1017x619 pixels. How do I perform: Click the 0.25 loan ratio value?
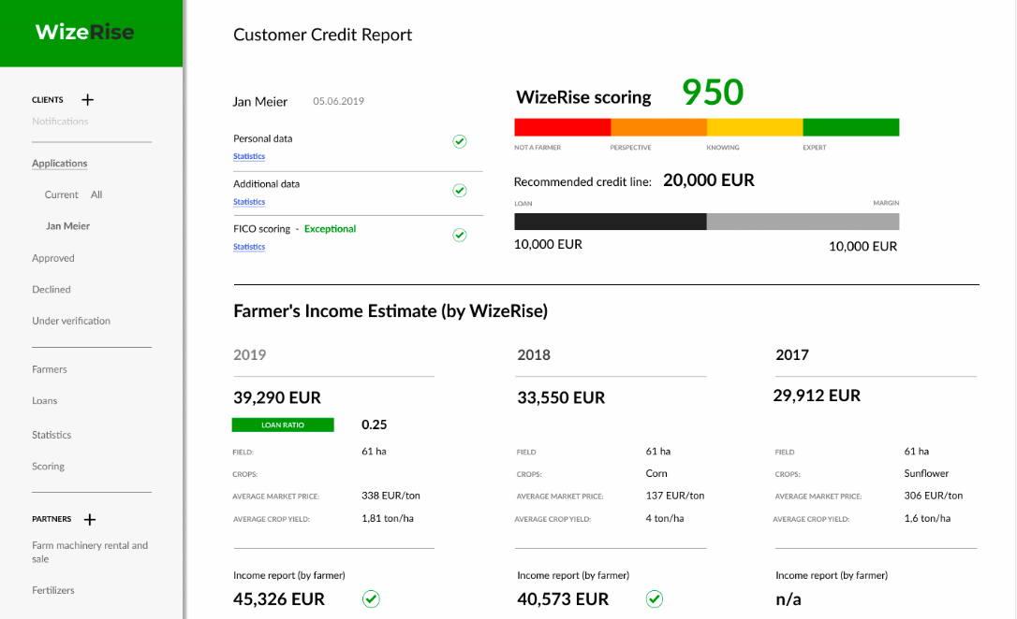pyautogui.click(x=375, y=425)
